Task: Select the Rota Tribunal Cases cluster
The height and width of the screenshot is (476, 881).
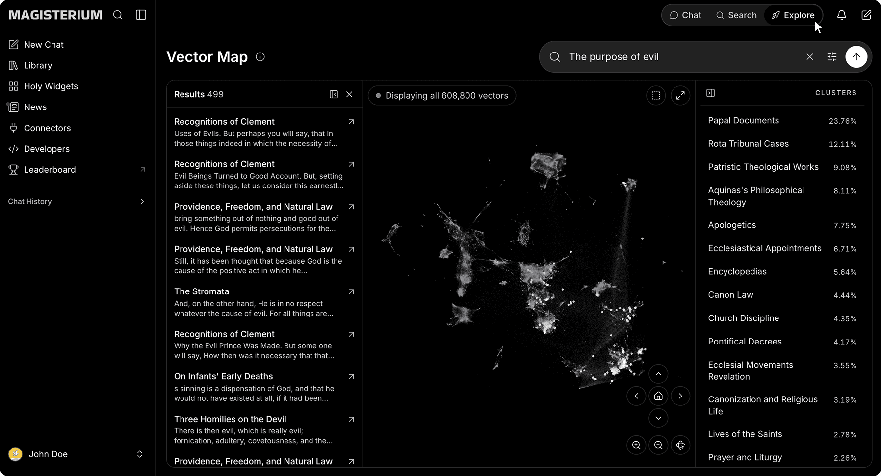Action: pos(782,144)
